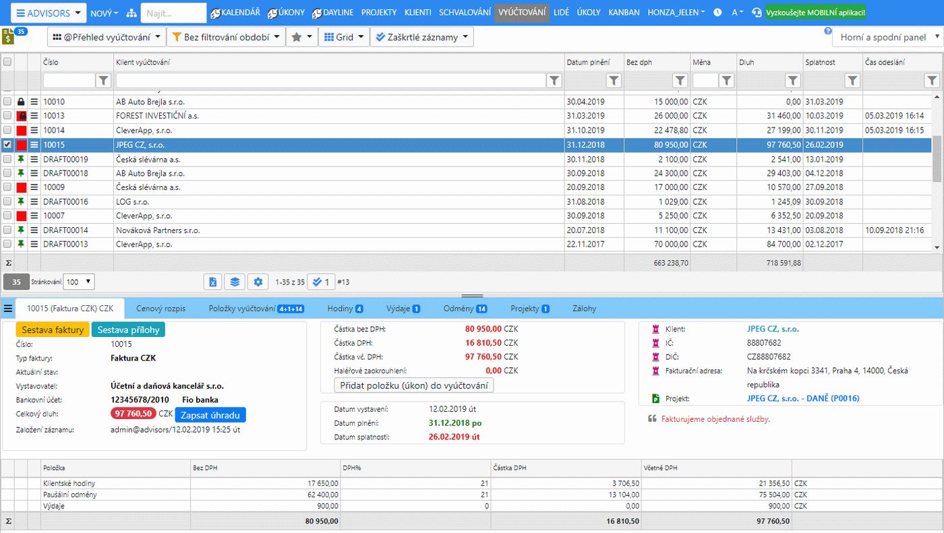Click the DAYLINE item with wrench icon

pos(333,13)
